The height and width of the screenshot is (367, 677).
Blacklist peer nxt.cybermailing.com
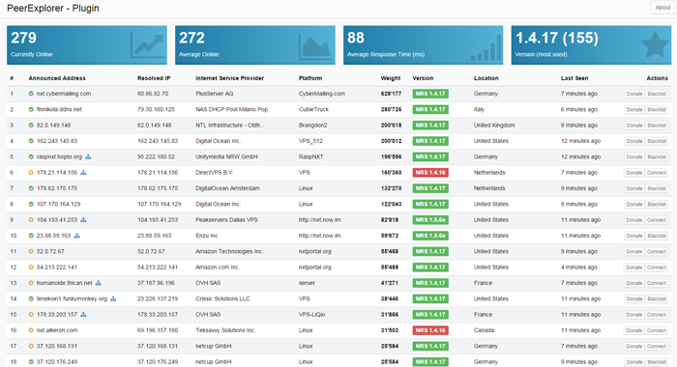pyautogui.click(x=657, y=94)
